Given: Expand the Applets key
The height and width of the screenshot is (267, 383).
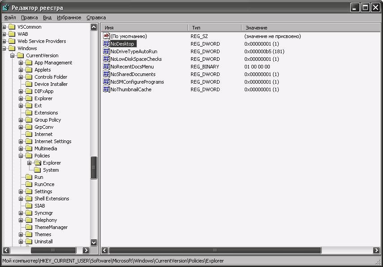Looking at the screenshot, I should pos(21,70).
